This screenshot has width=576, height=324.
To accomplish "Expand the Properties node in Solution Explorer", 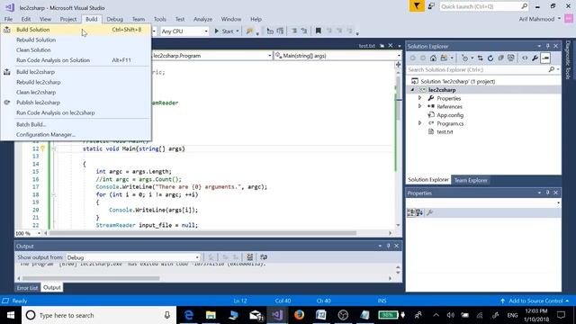I will click(x=420, y=98).
